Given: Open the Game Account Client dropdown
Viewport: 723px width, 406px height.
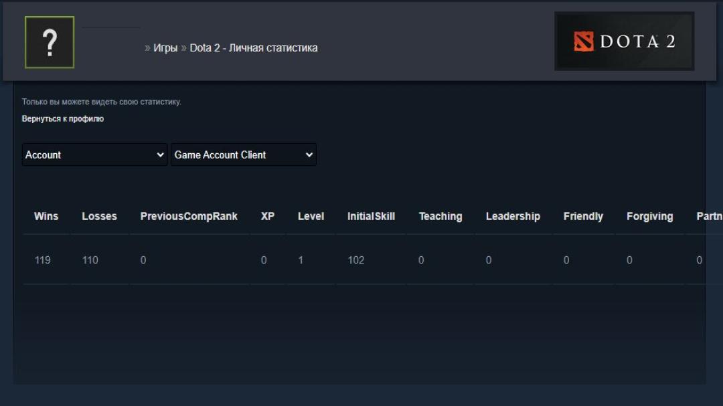Looking at the screenshot, I should pyautogui.click(x=244, y=155).
